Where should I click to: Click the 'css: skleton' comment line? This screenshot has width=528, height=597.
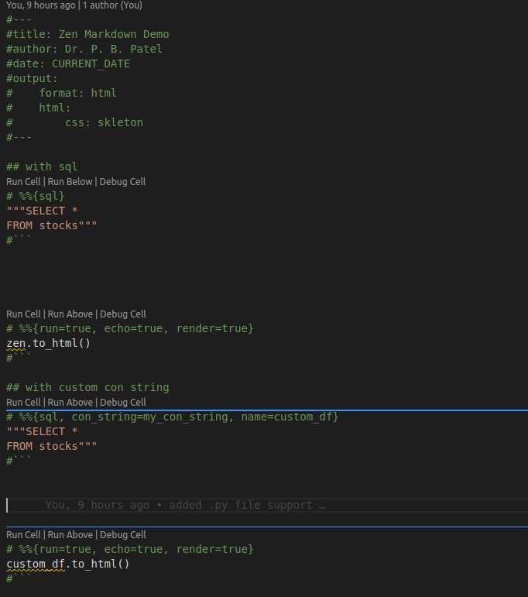pyautogui.click(x=104, y=122)
